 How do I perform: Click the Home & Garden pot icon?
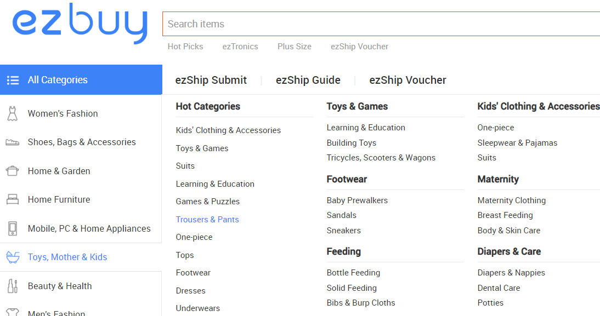point(12,171)
